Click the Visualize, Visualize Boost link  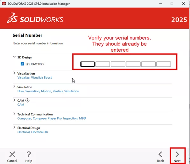pos(35,77)
